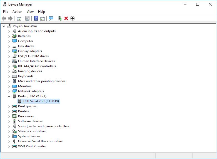Collapse the Ports (COM & LPT) node
The image size is (217, 159).
(x=9, y=96)
